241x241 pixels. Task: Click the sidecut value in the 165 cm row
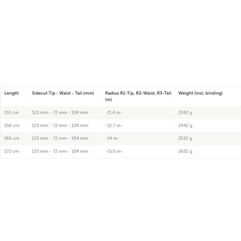(60, 138)
